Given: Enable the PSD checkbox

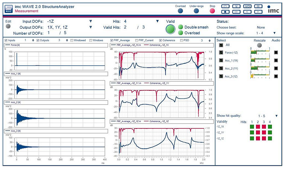Looking at the screenshot, I should 181,40.
